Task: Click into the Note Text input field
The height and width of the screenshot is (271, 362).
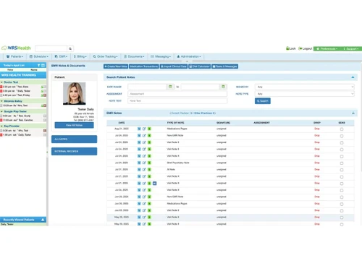Action: click(x=177, y=100)
